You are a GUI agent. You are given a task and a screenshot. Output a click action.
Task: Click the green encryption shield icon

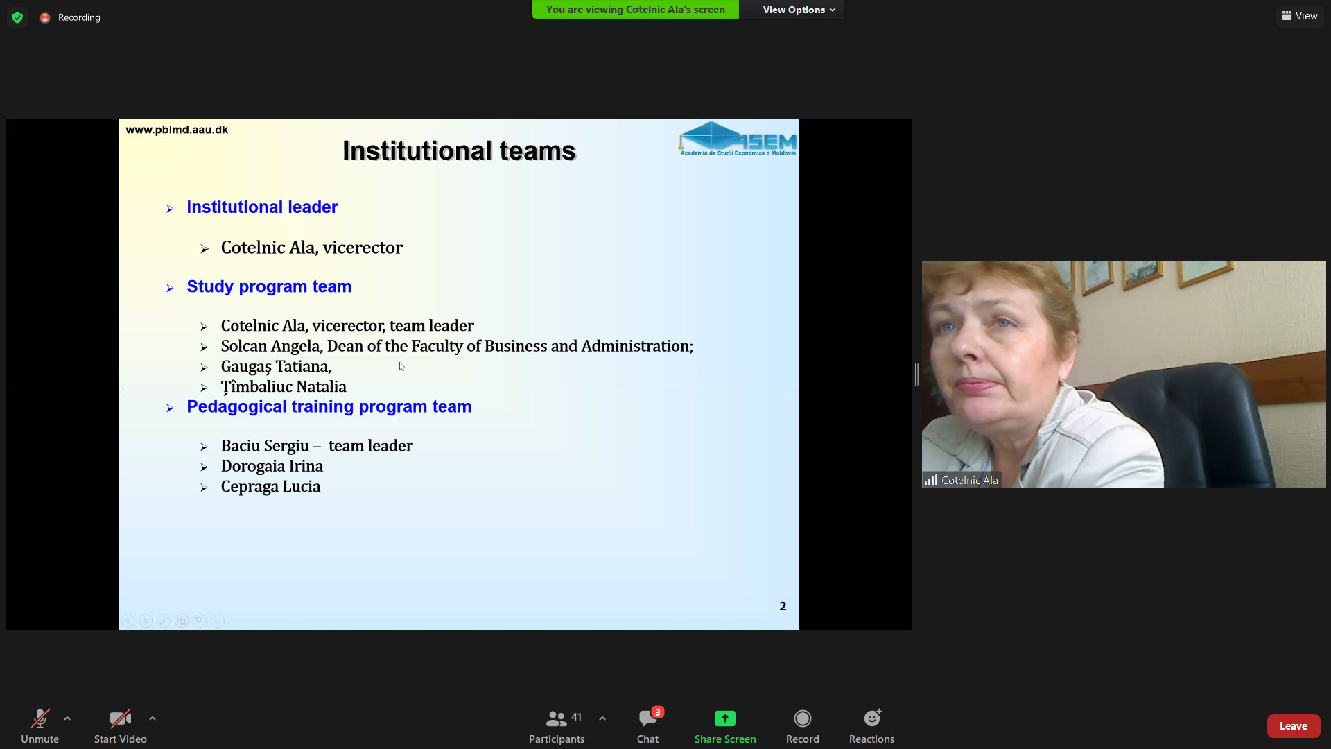click(x=17, y=17)
